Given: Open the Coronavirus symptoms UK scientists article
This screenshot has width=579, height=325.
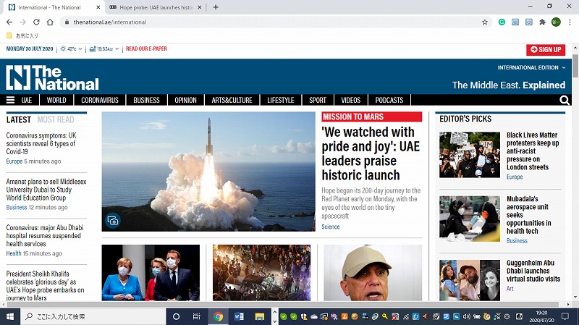Looking at the screenshot, I should (x=41, y=143).
